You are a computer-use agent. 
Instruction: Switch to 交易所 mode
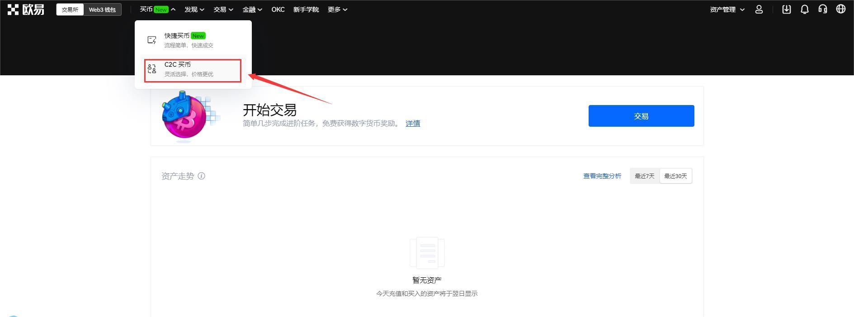(x=70, y=9)
